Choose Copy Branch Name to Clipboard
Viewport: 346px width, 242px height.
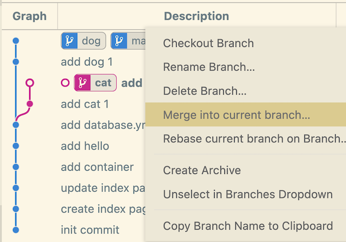point(248,226)
